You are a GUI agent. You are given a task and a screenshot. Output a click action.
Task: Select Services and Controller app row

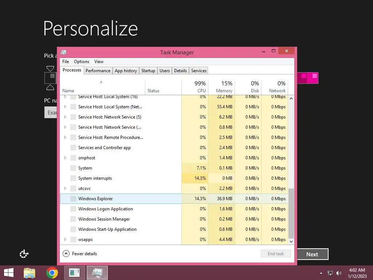(x=174, y=148)
